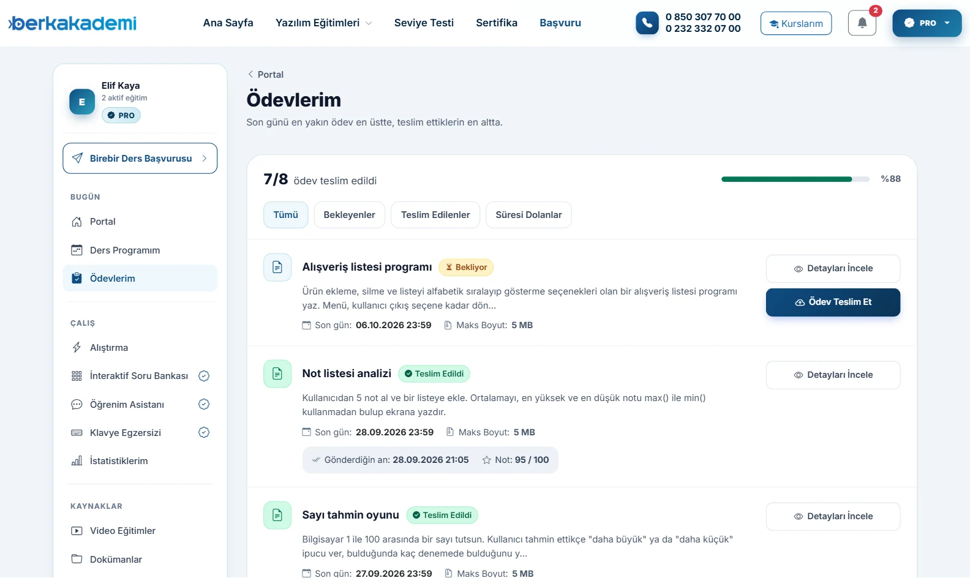The image size is (970, 578).
Task: Open Sertifika page
Action: pyautogui.click(x=497, y=23)
